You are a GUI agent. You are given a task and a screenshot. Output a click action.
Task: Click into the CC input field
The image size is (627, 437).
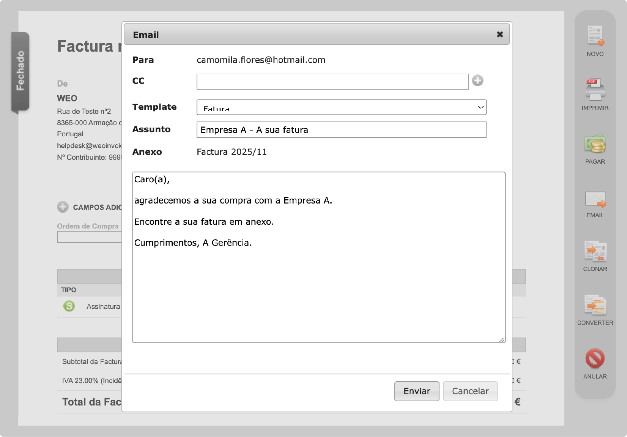click(332, 82)
